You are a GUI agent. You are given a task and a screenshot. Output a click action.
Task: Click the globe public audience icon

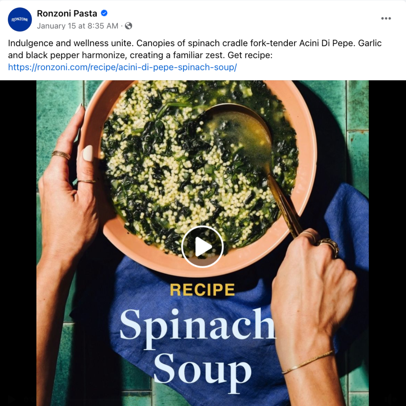click(129, 26)
